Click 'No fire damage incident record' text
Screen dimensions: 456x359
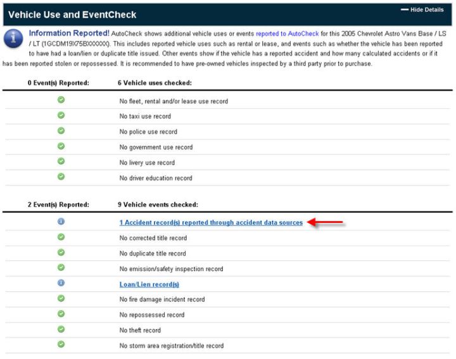point(162,299)
